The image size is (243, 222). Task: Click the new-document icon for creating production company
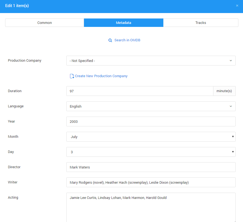click(72, 76)
